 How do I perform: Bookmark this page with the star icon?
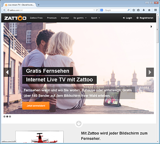click(134, 10)
